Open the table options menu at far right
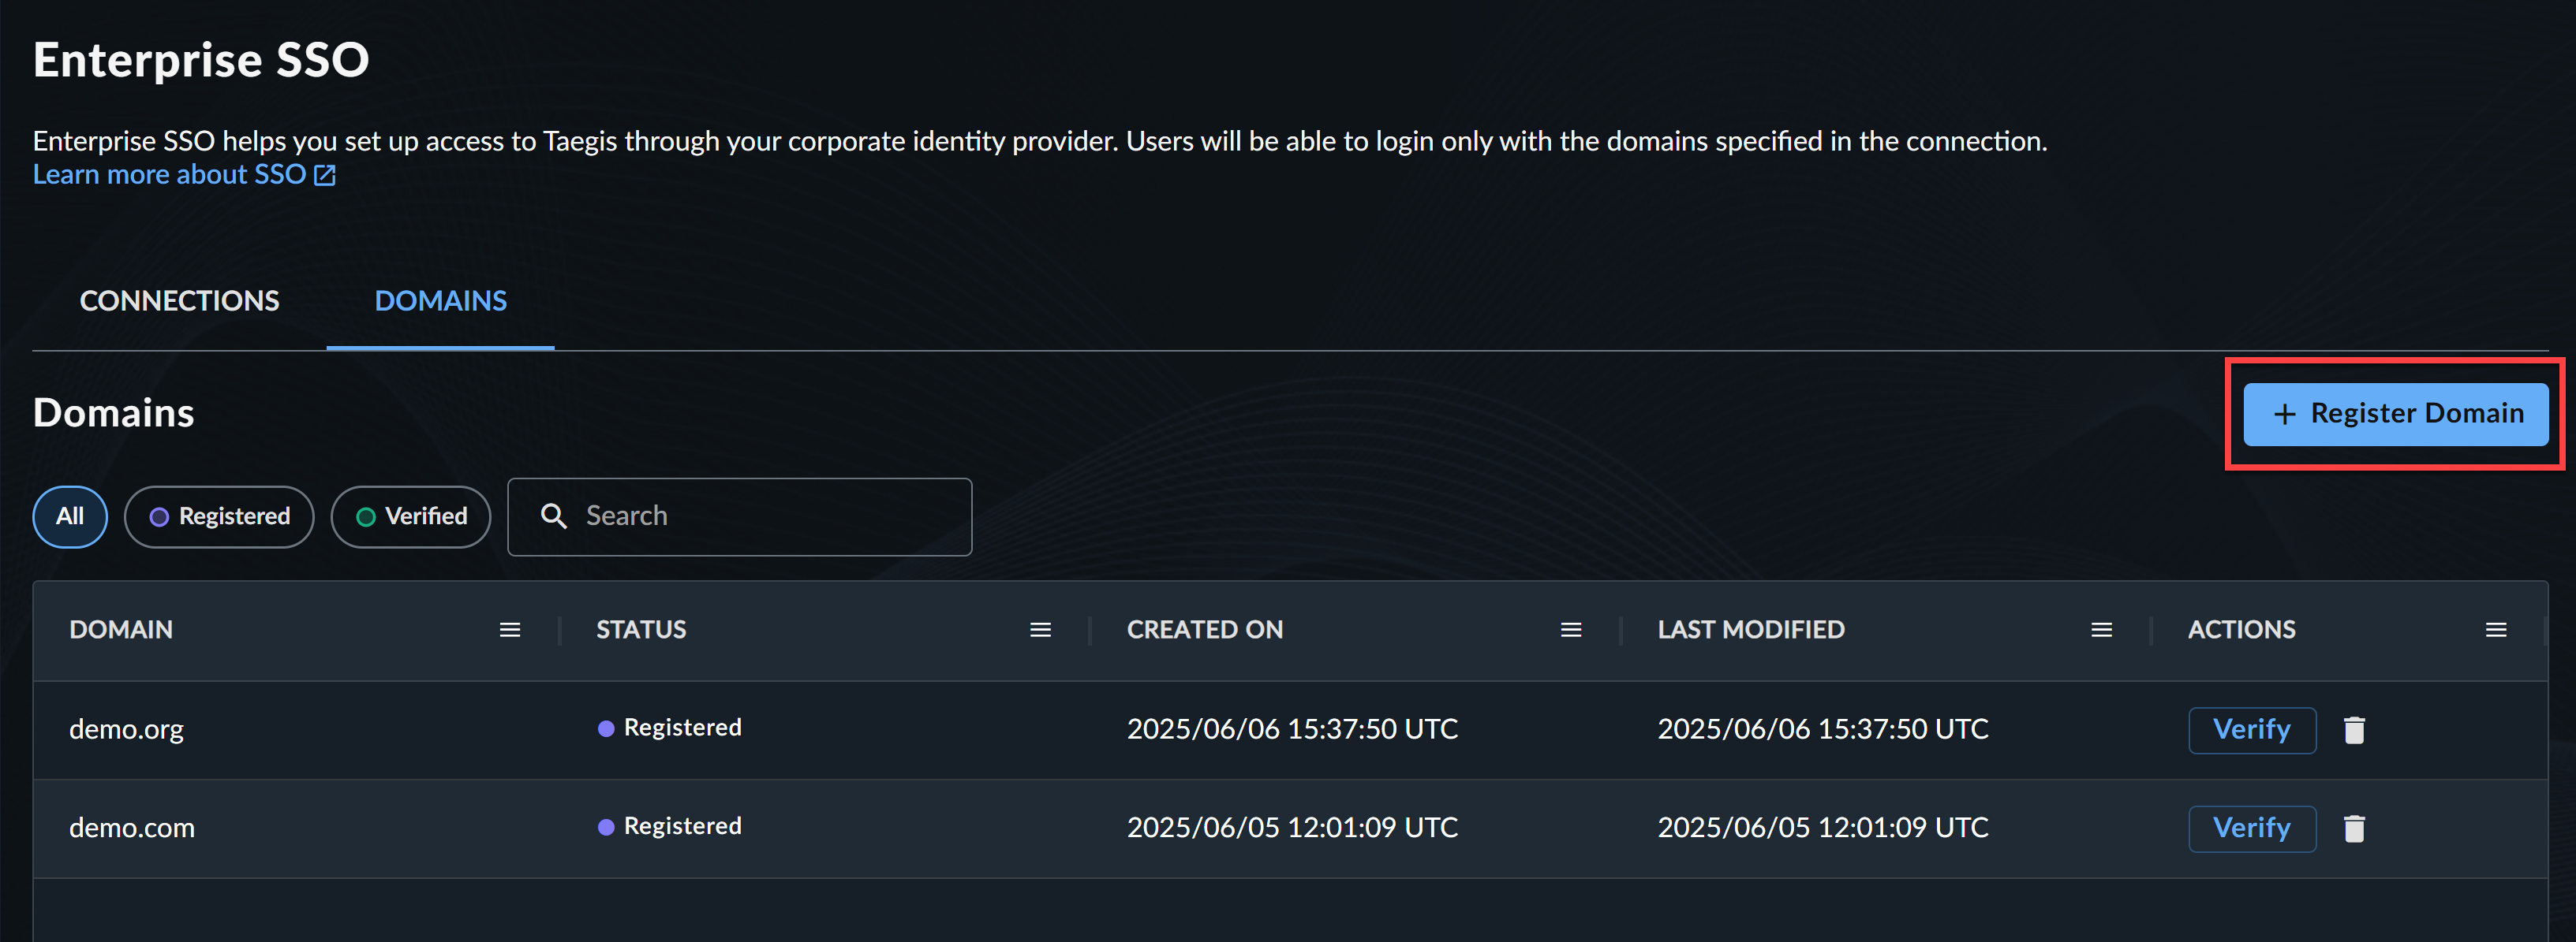 (2496, 629)
